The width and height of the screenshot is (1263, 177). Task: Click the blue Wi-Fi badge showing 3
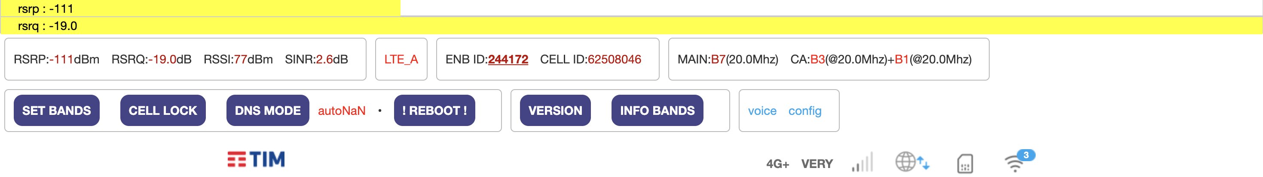tap(1026, 155)
